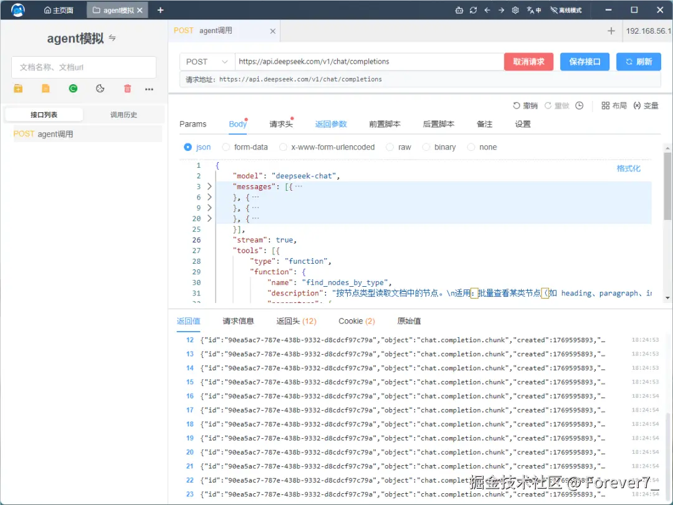Open the more options ellipsis in sidebar
The width and height of the screenshot is (673, 505).
[x=149, y=89]
